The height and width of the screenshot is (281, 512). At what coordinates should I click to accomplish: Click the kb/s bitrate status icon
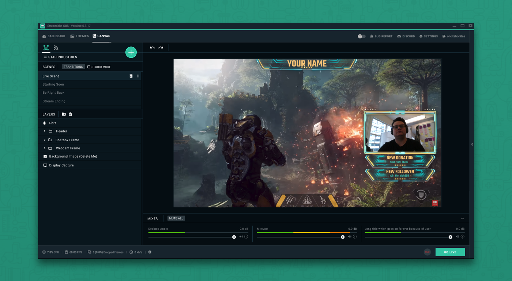131,252
